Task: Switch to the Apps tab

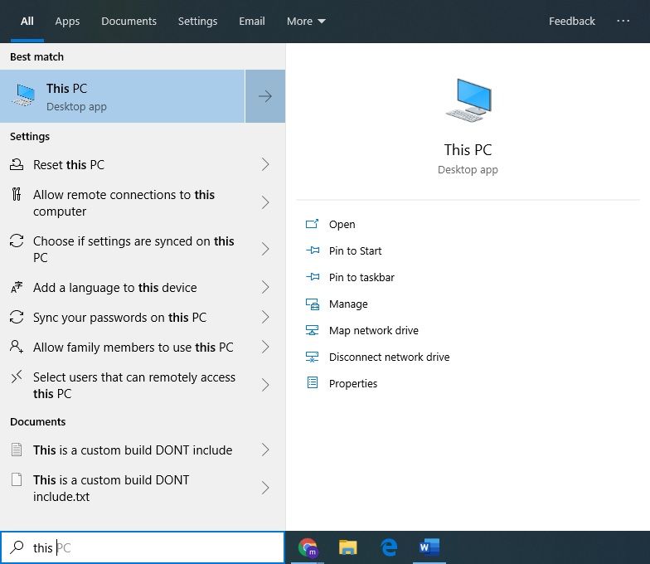Action: pyautogui.click(x=67, y=21)
